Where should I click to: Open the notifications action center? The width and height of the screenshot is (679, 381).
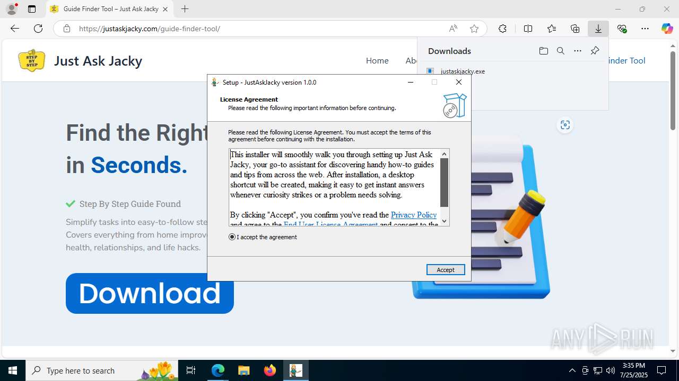661,370
